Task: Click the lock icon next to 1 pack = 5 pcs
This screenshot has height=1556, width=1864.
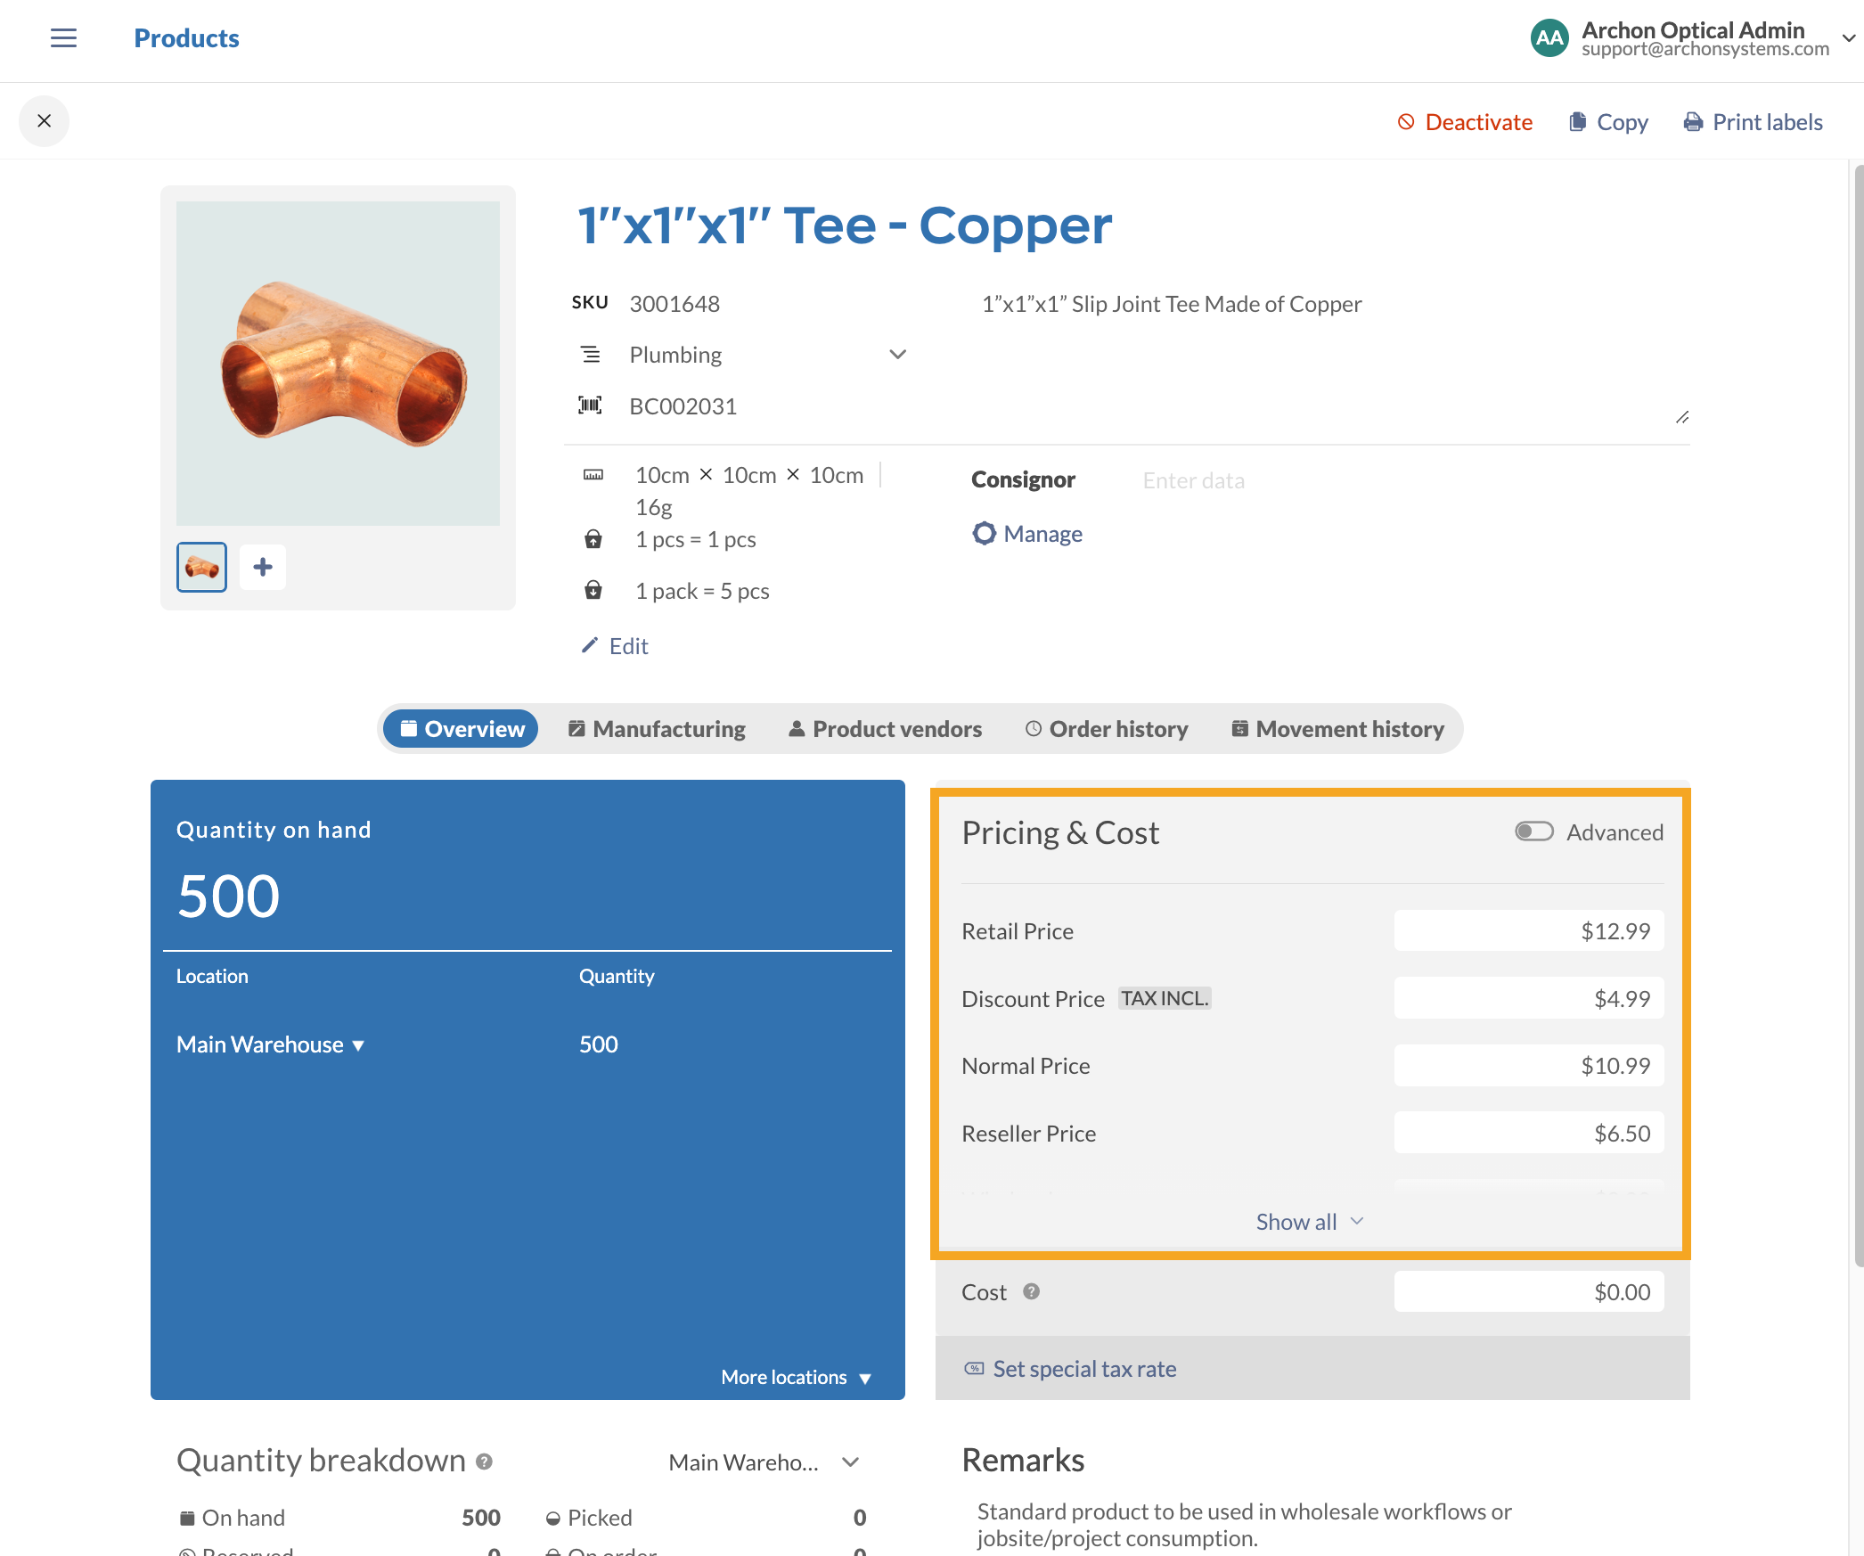Action: (593, 588)
